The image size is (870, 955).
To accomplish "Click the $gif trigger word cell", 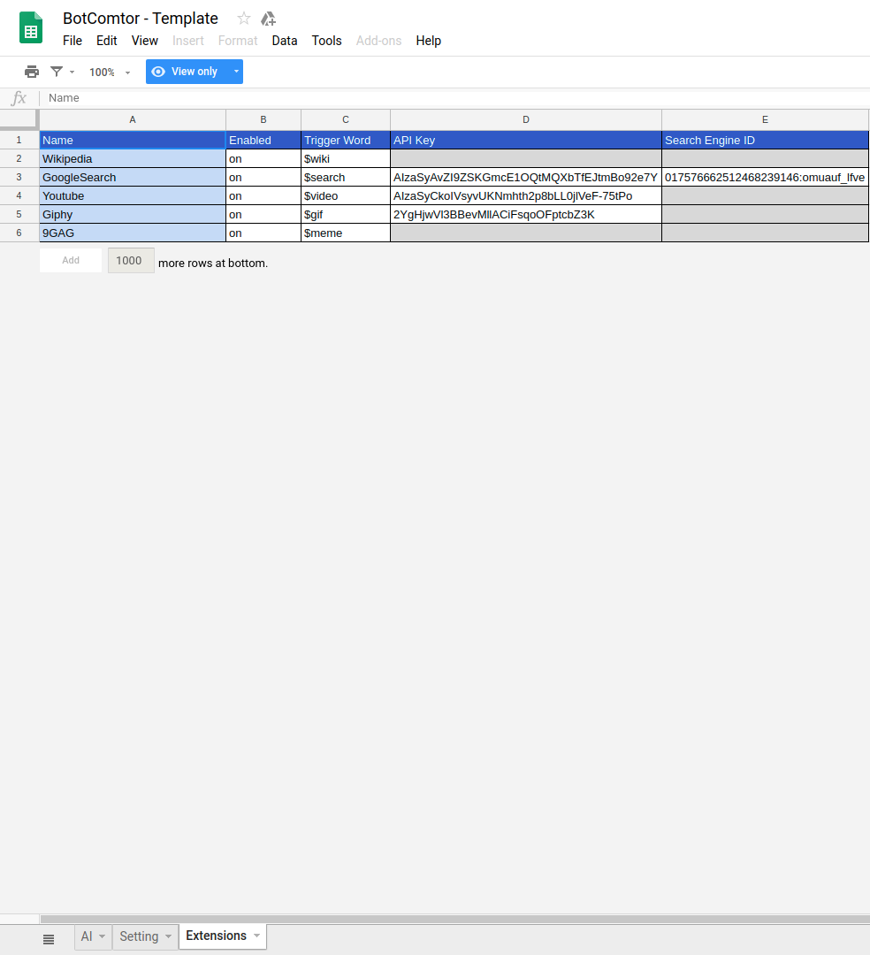I will [346, 214].
